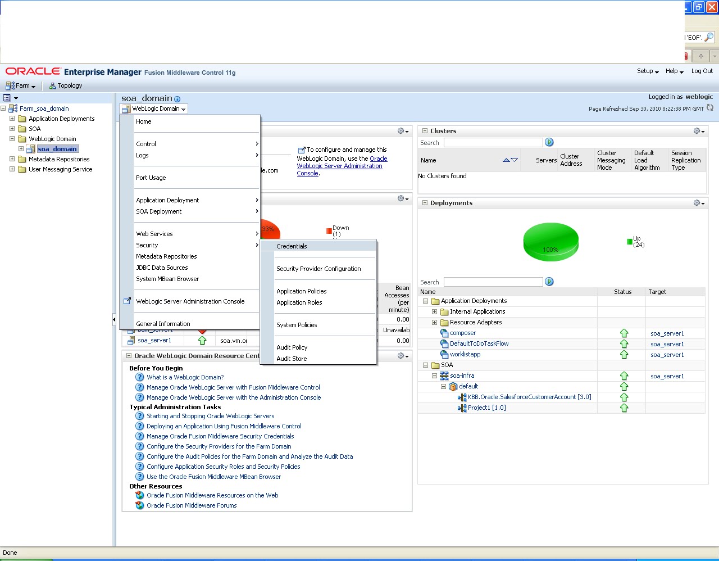Click the help icon for Starting and Stopping Oracle WebLogic Servers
Viewport: 719px width, 561px height.
[x=139, y=416]
